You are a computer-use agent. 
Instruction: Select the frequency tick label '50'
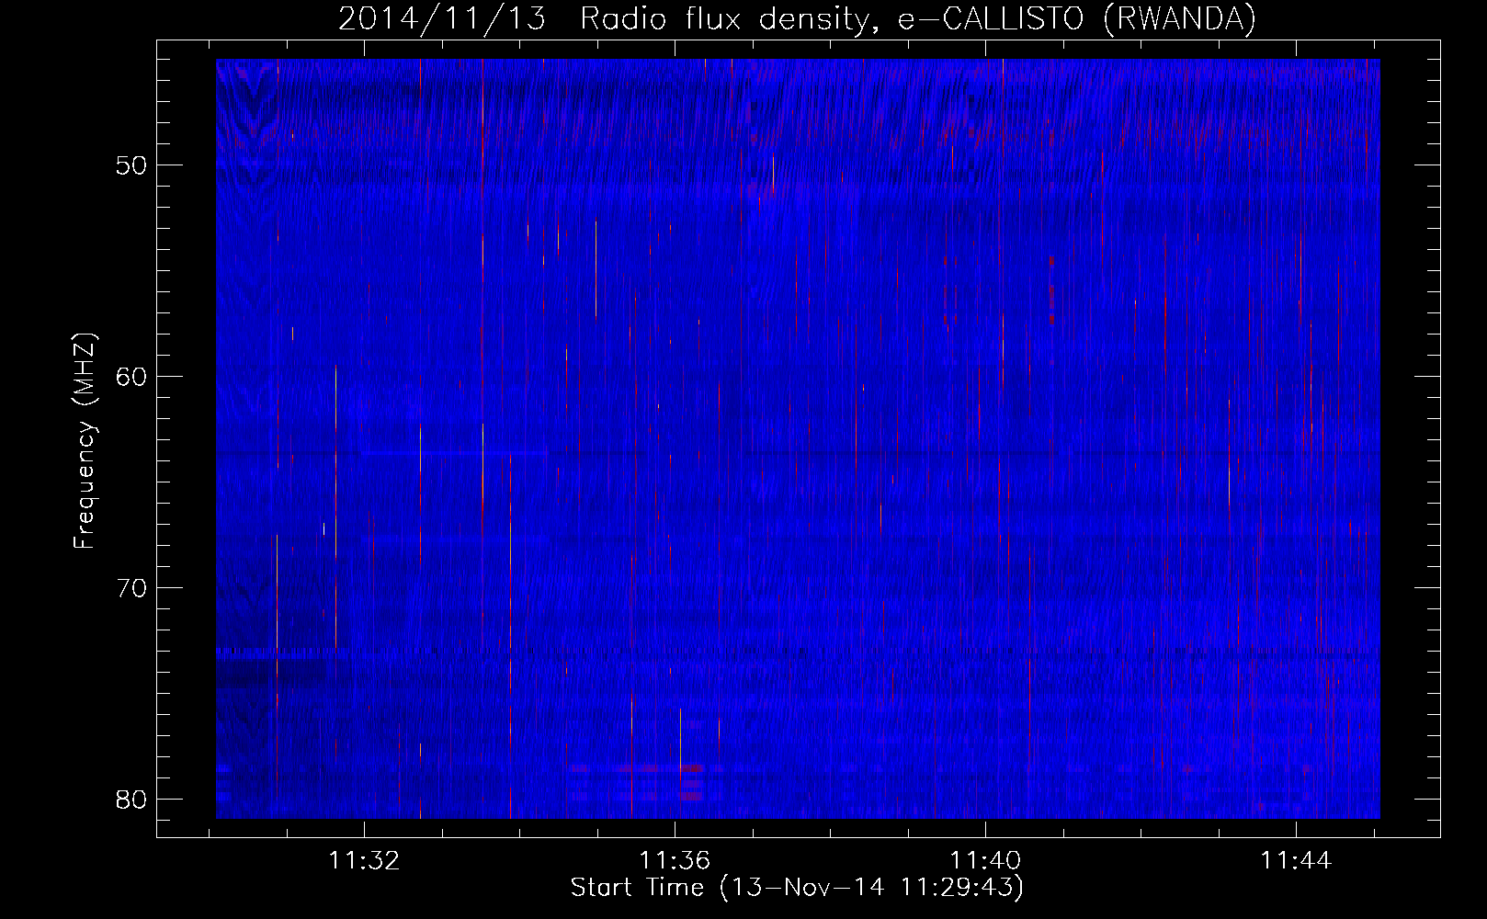(132, 165)
